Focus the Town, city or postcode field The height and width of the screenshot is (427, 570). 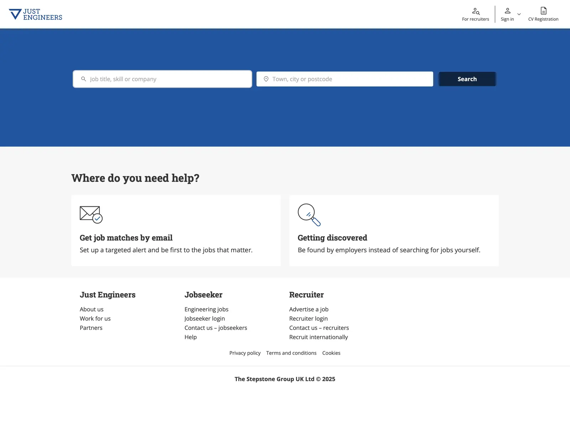[345, 79]
